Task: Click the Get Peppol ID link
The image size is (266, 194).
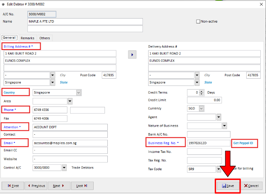Action: pyautogui.click(x=243, y=143)
